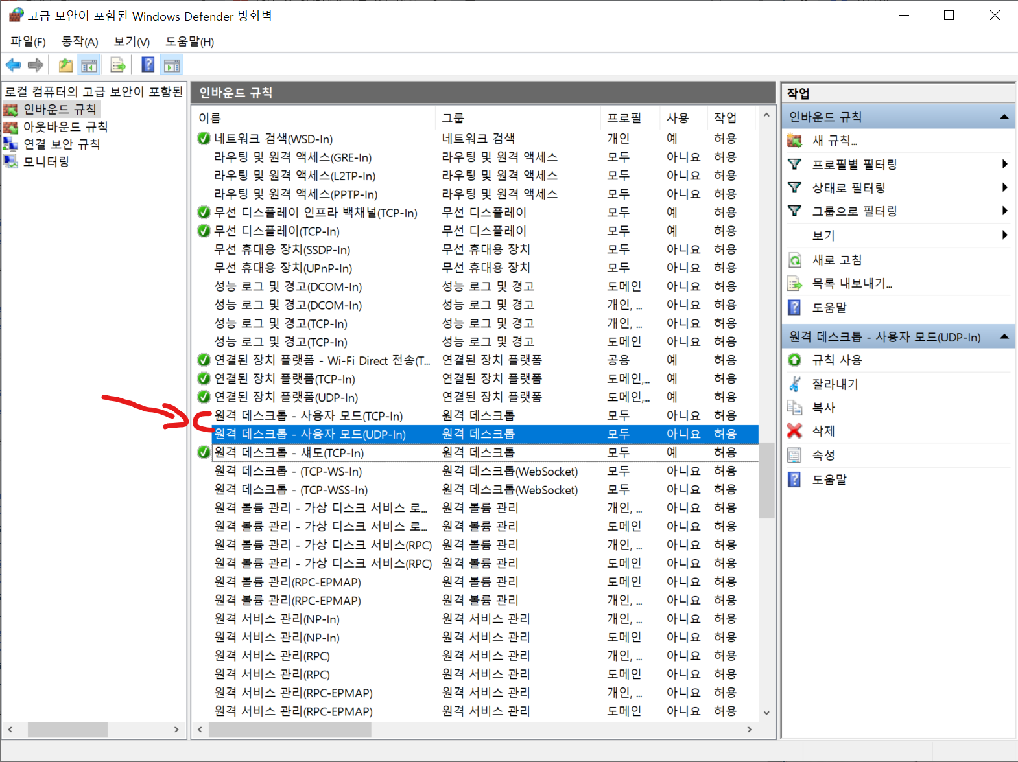Toggle the action pane toolbar icon
This screenshot has height=762, width=1018.
[172, 65]
